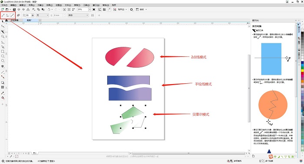Switch to the Welcome Screen tab
304x164 pixels.
click(x=14, y=20)
